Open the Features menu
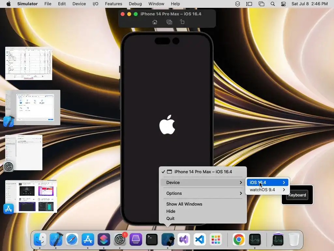The height and width of the screenshot is (251, 334). (114, 4)
